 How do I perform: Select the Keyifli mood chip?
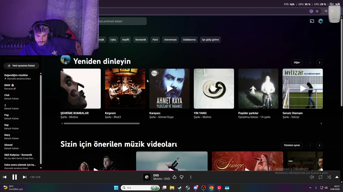tap(126, 40)
